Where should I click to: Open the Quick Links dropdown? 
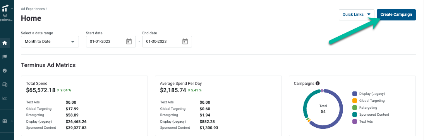356,15
